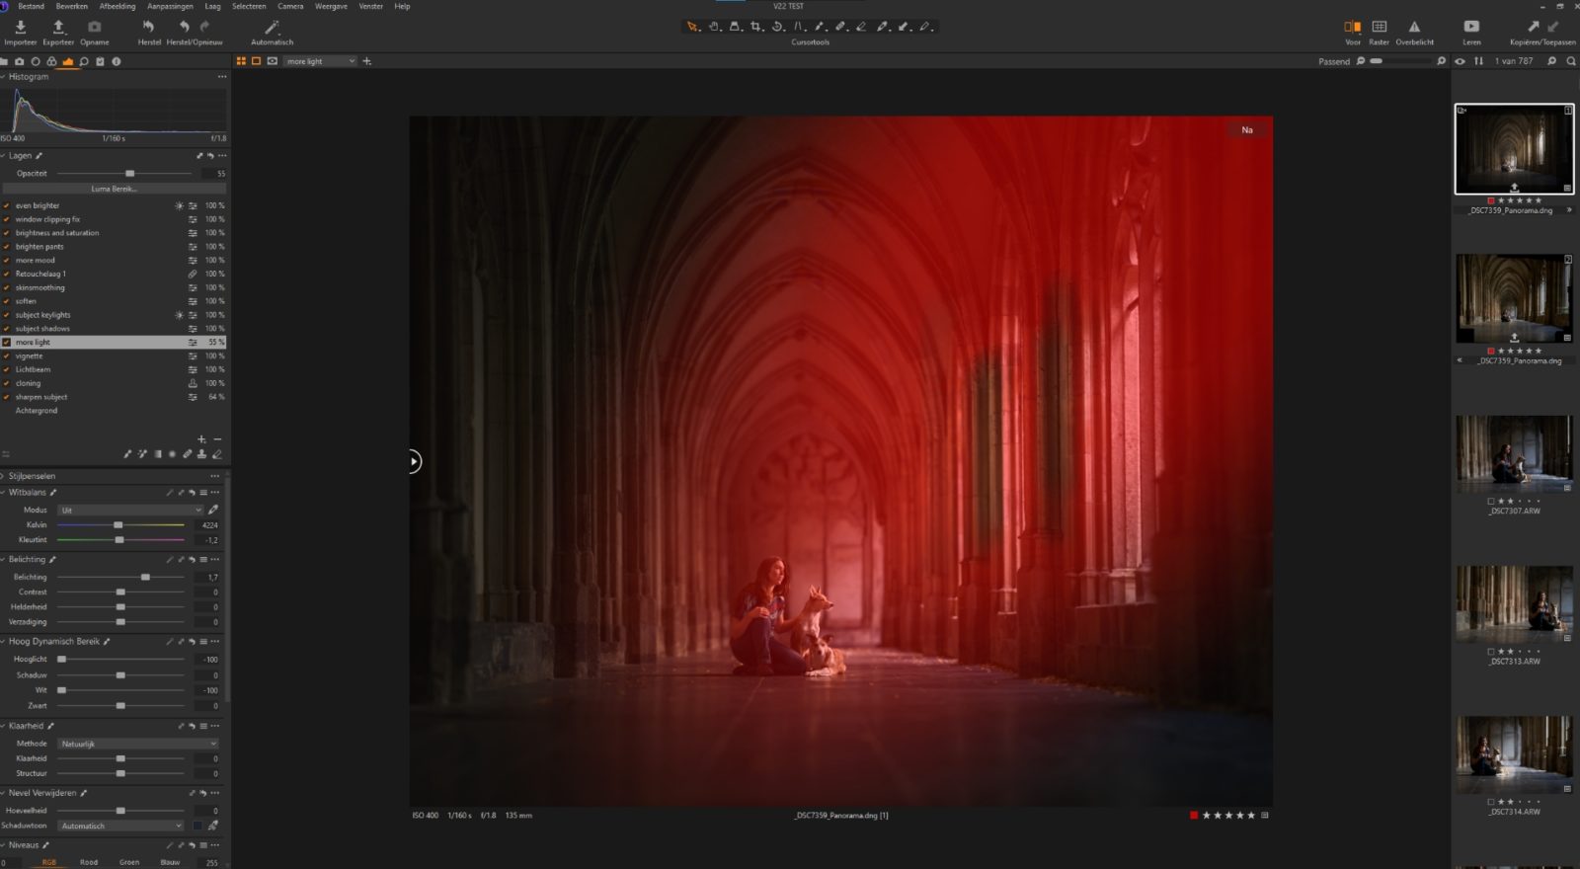The image size is (1580, 869).
Task: Select the hand pan cursor tool
Action: 714,27
